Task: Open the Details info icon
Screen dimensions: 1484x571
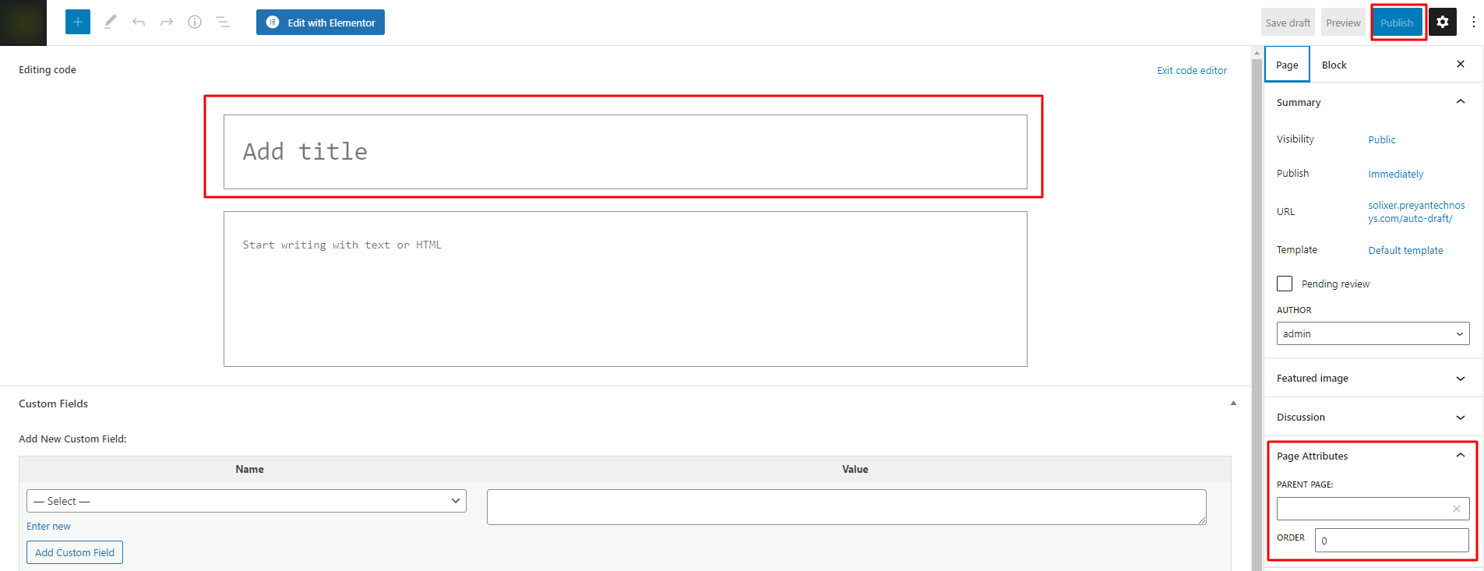Action: pos(195,22)
